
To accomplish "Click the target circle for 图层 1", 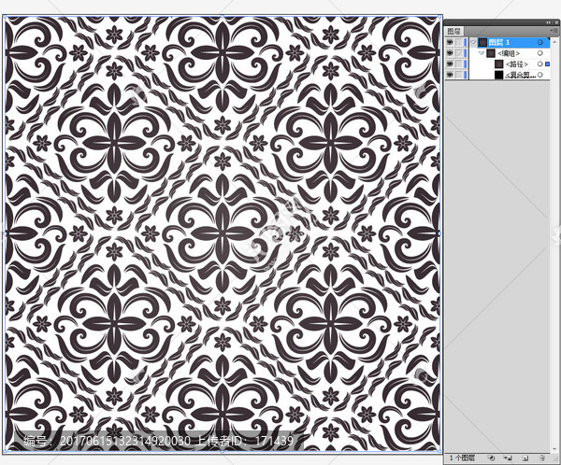I will pyautogui.click(x=540, y=42).
